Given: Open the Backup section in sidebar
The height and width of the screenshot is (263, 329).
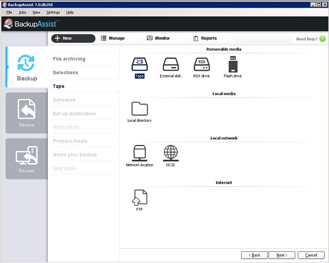Looking at the screenshot, I should coord(27,67).
